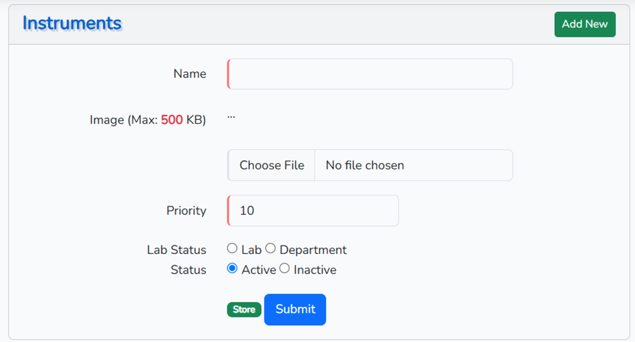
Task: Click the red 500 size limit
Action: click(172, 120)
